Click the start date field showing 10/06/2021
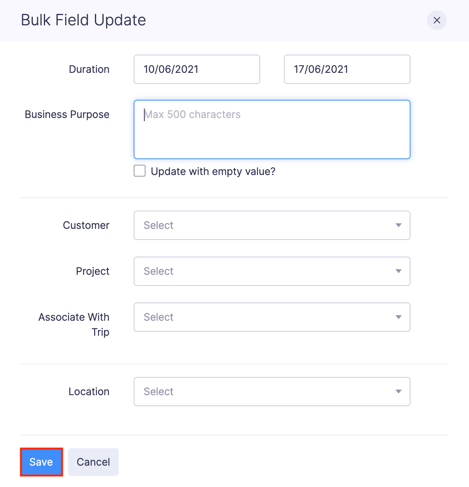This screenshot has height=487, width=469. click(197, 69)
